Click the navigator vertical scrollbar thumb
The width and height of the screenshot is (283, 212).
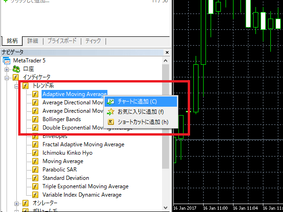click(x=165, y=116)
